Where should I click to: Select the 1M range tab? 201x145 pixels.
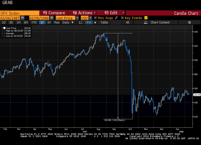pos(19,22)
